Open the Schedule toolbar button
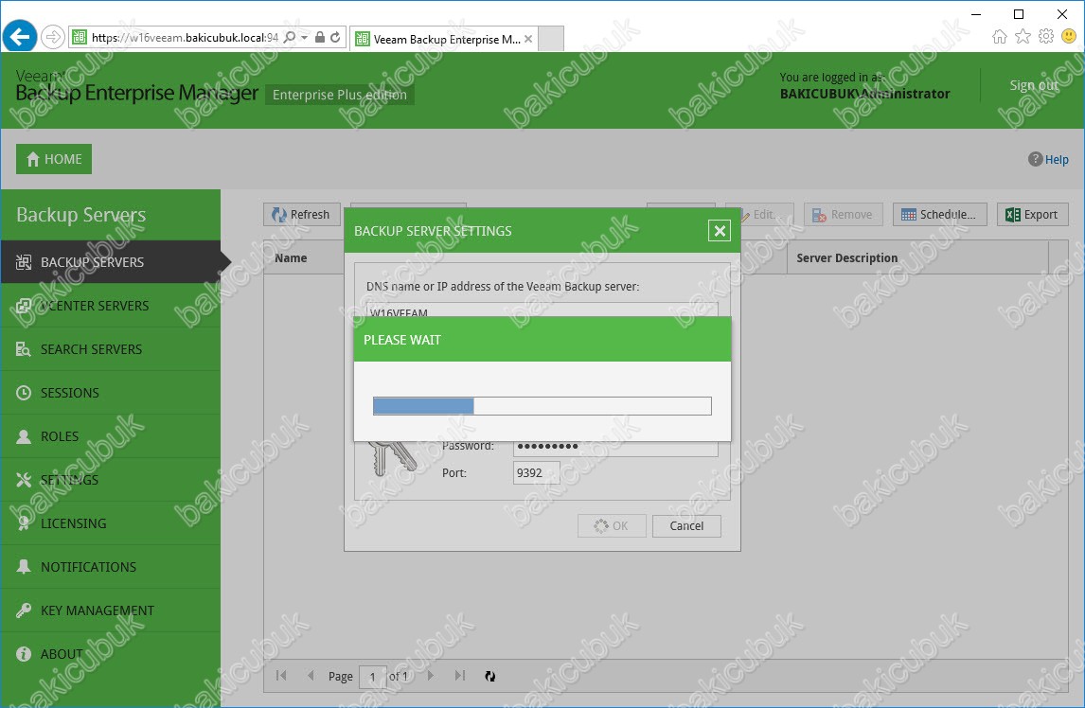Viewport: 1085px width, 708px height. [939, 215]
